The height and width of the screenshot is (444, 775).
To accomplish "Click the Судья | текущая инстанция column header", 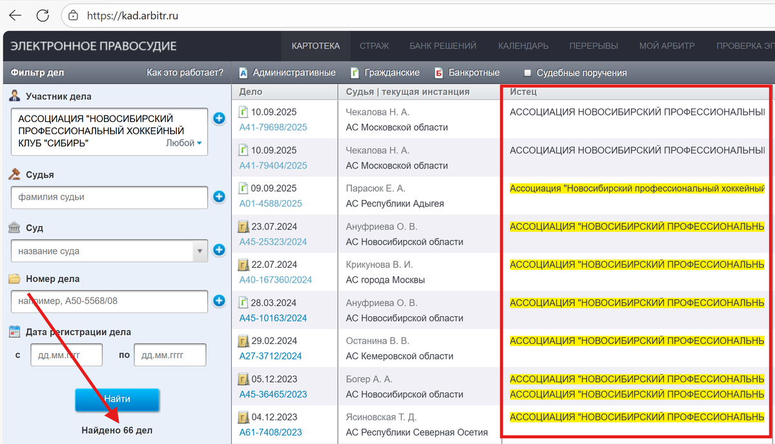I will pos(408,92).
